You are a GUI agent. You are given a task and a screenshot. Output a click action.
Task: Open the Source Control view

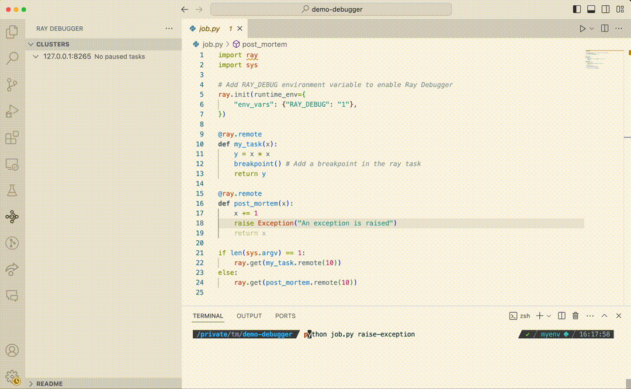(12, 85)
